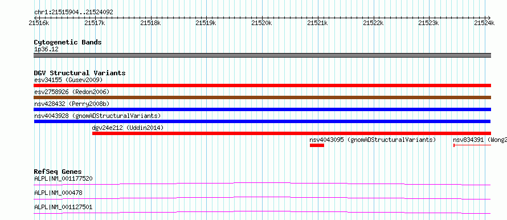Select the small red nsv4043095 variant block

[x=317, y=145]
